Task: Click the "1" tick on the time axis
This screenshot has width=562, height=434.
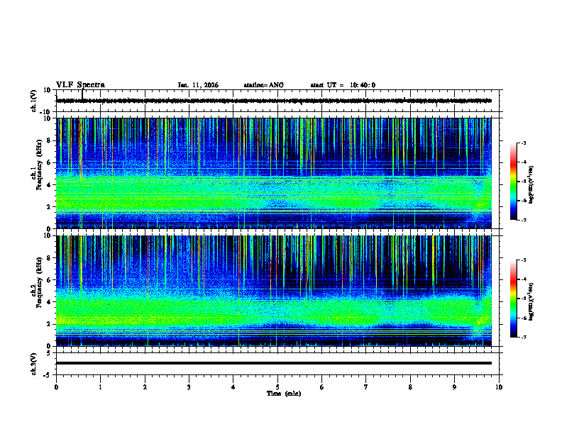Action: point(100,387)
